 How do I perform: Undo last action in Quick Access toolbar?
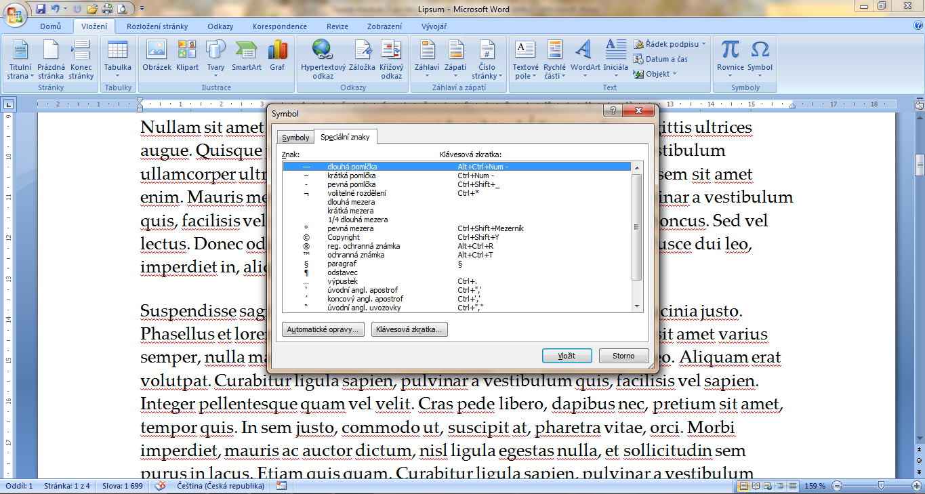(55, 9)
